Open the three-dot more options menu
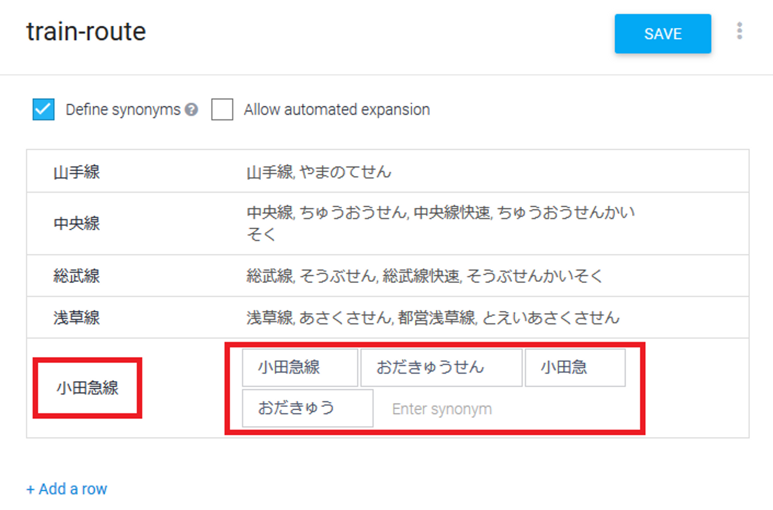 pyautogui.click(x=739, y=31)
